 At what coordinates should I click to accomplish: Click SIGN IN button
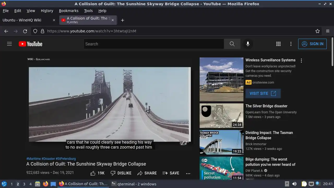(312, 44)
